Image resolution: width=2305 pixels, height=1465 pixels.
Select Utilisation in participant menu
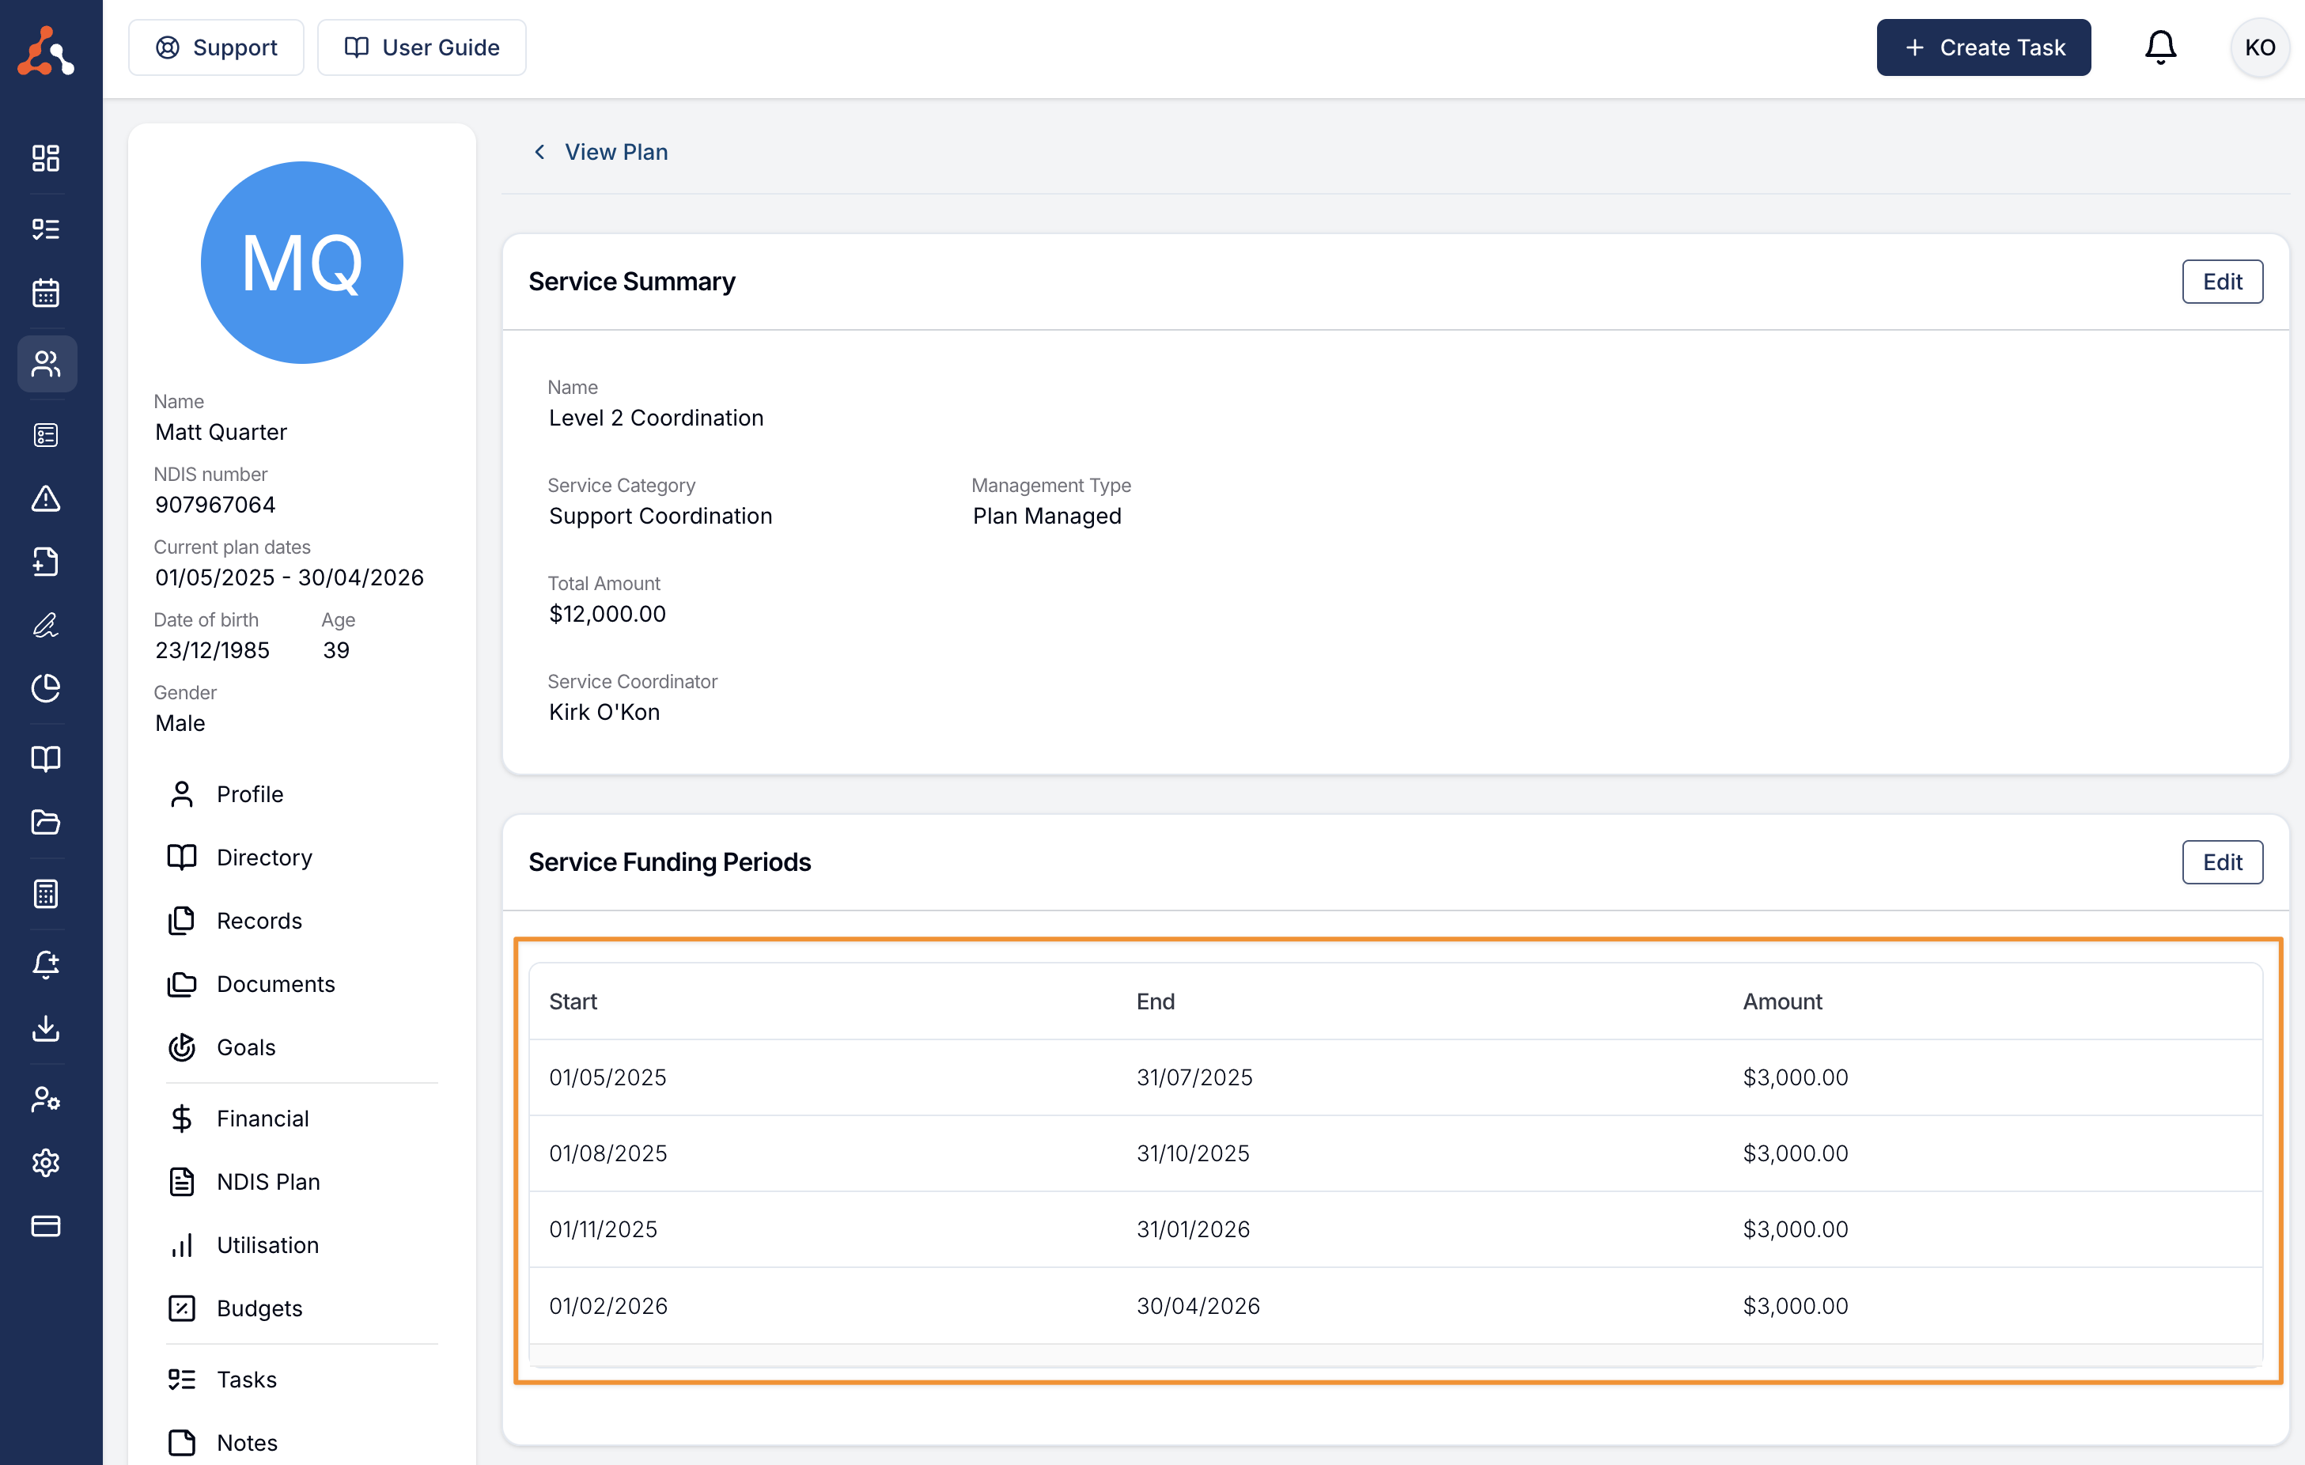tap(267, 1245)
